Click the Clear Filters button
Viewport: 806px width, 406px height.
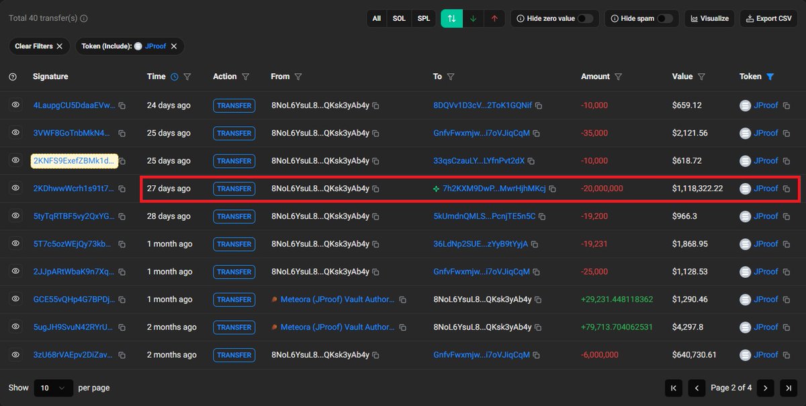click(38, 46)
